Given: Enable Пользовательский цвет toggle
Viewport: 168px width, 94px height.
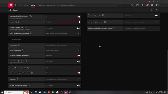Looking at the screenshot, I should 157,16.
